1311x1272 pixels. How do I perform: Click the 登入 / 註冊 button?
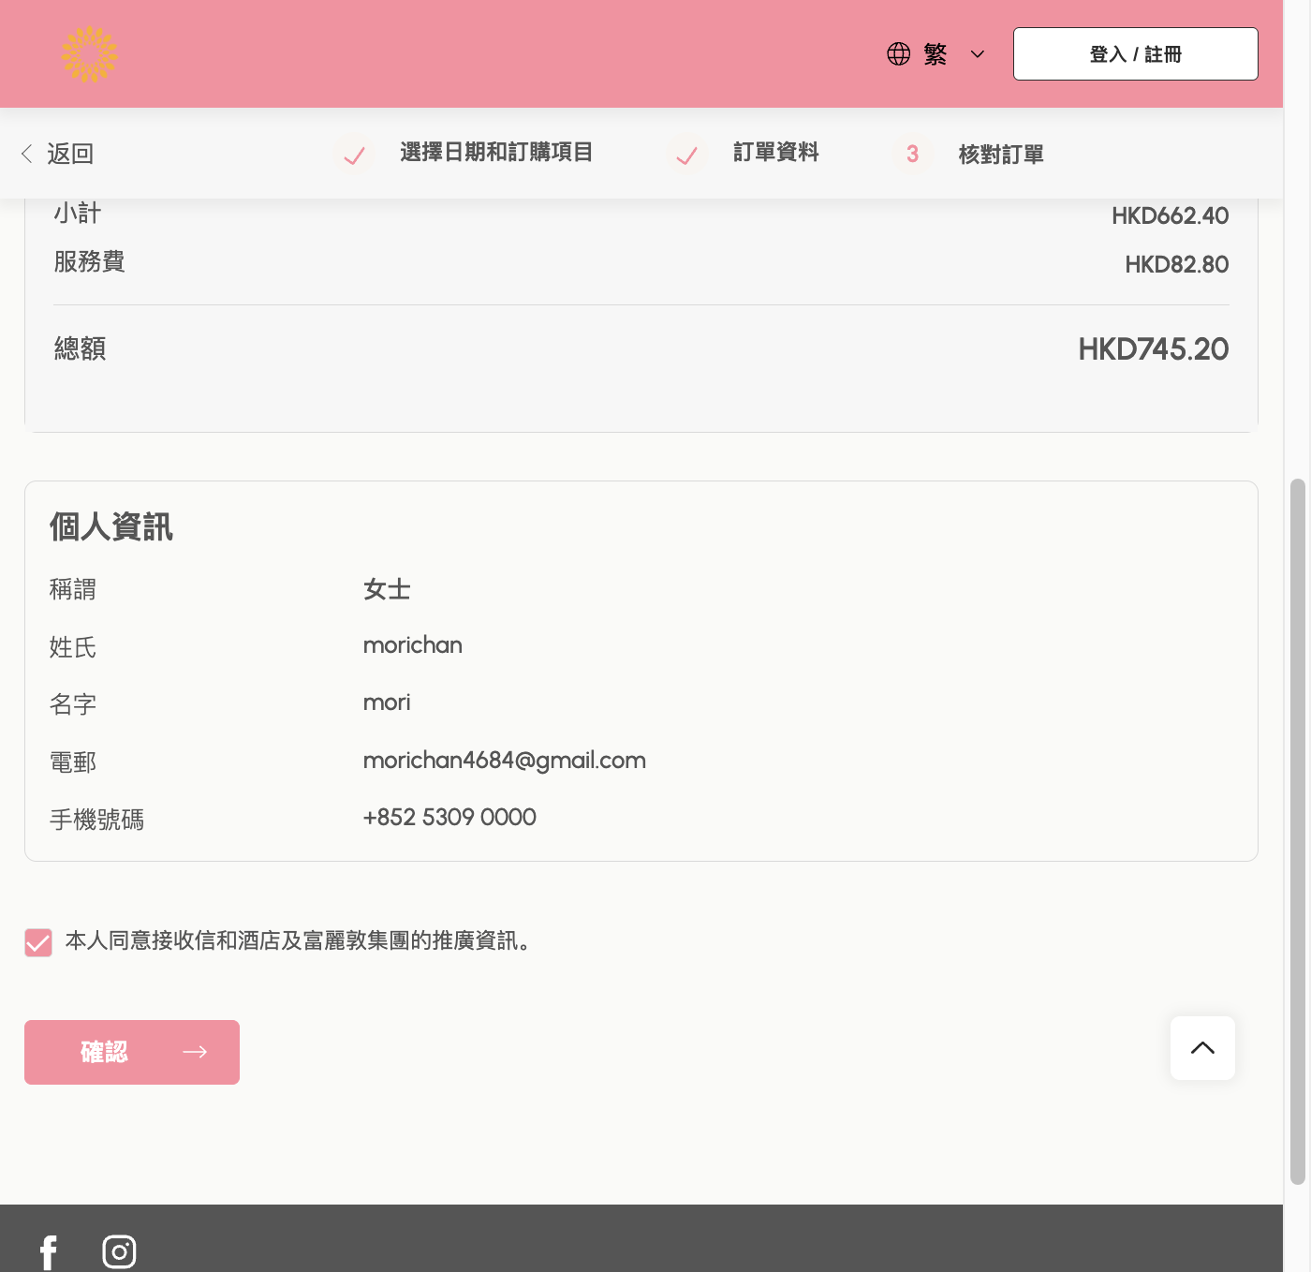1136,54
